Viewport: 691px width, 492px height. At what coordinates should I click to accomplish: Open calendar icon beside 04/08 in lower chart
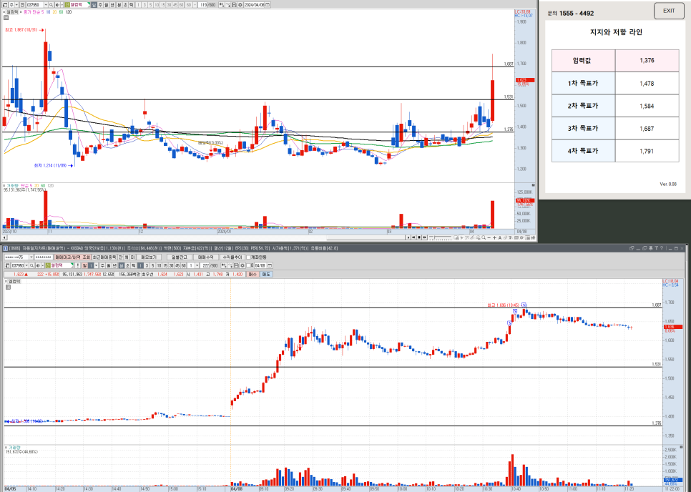click(x=270, y=265)
